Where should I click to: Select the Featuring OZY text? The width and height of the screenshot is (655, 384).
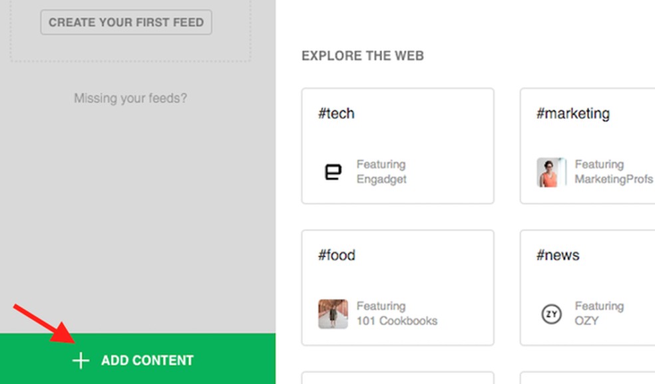[599, 314]
